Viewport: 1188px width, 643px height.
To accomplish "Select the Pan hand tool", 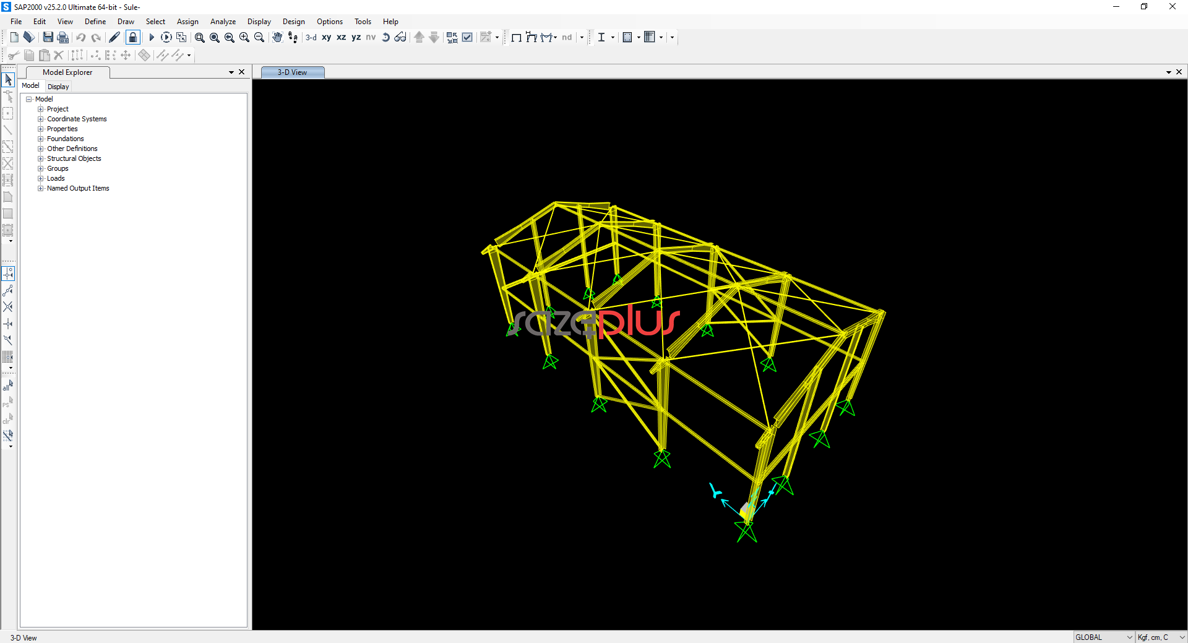I will (277, 37).
